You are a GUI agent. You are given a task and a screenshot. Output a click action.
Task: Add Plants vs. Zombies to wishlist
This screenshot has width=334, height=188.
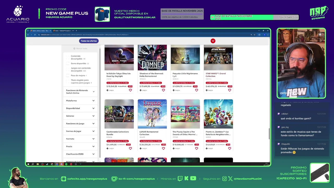[230, 148]
